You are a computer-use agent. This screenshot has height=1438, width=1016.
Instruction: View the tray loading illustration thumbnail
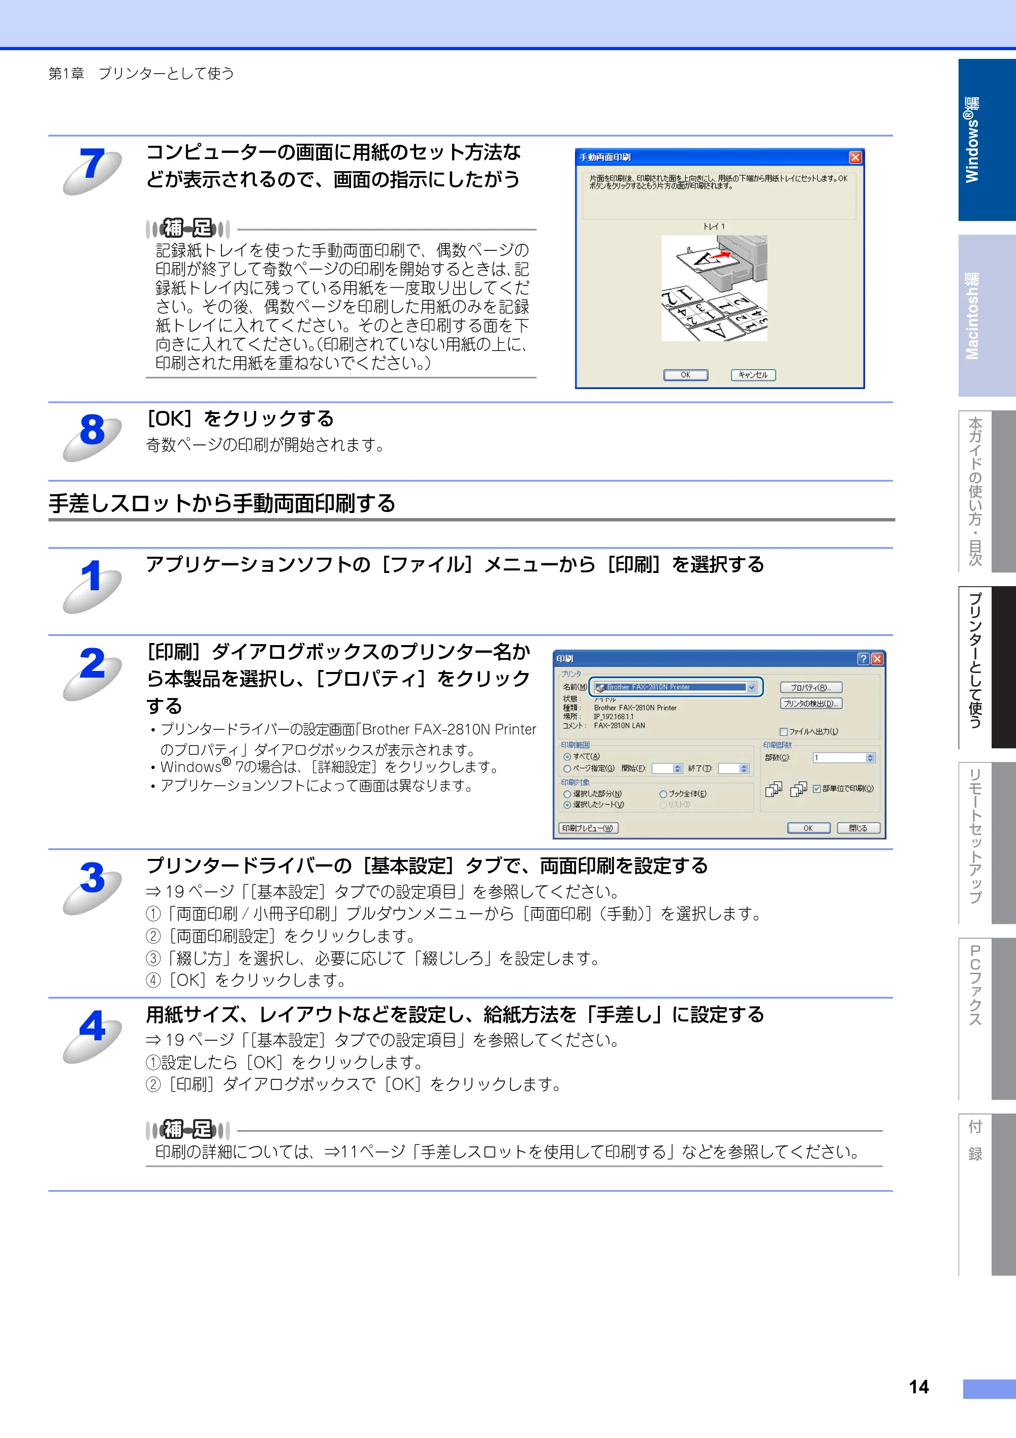click(x=714, y=288)
